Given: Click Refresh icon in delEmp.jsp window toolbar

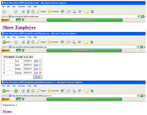Looking at the screenshot, I should pos(28,91).
